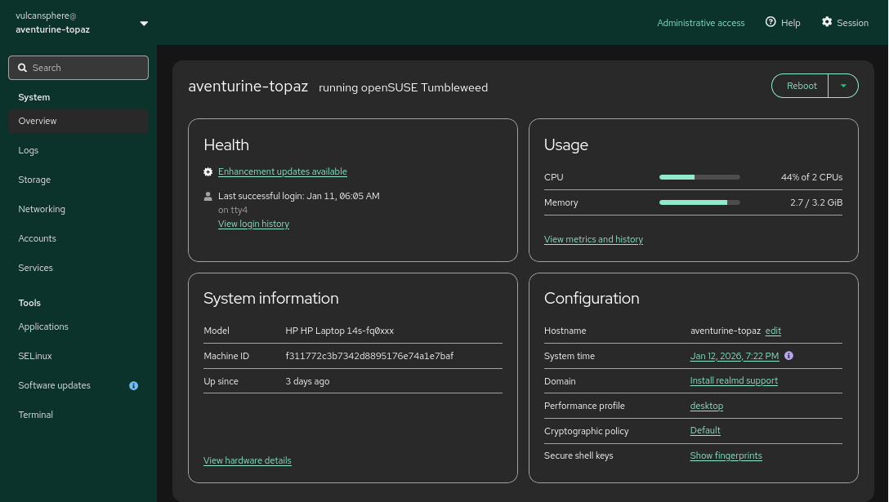Click Administrative access button

(x=701, y=23)
